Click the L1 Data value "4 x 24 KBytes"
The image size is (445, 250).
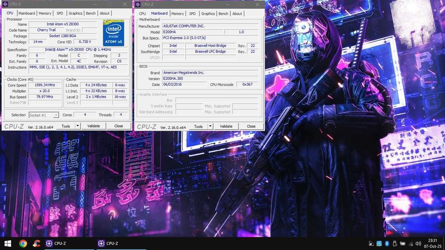pos(96,85)
